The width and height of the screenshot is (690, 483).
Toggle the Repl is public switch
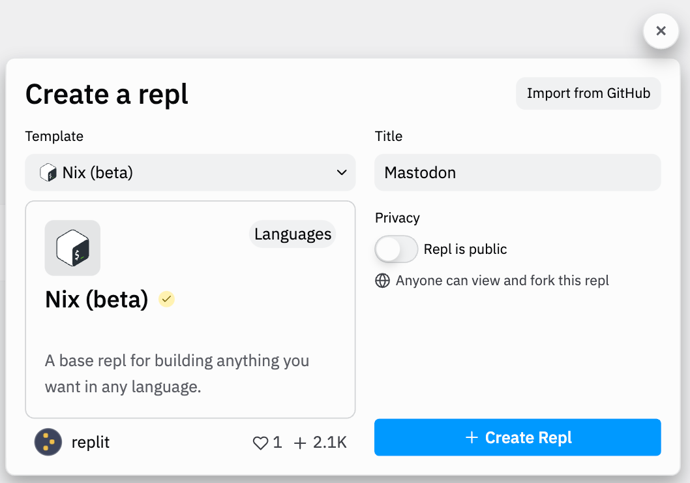396,249
